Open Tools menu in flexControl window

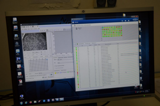[x=32, y=29]
